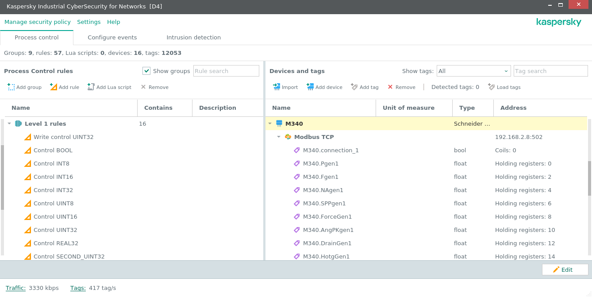Click the Kaspersky logo
The width and height of the screenshot is (592, 297).
point(558,21)
